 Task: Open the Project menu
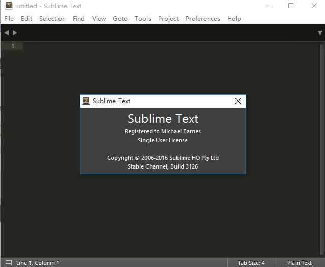tap(168, 19)
